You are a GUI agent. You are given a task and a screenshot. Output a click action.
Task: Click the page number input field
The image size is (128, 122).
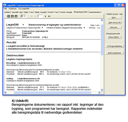(40, 16)
